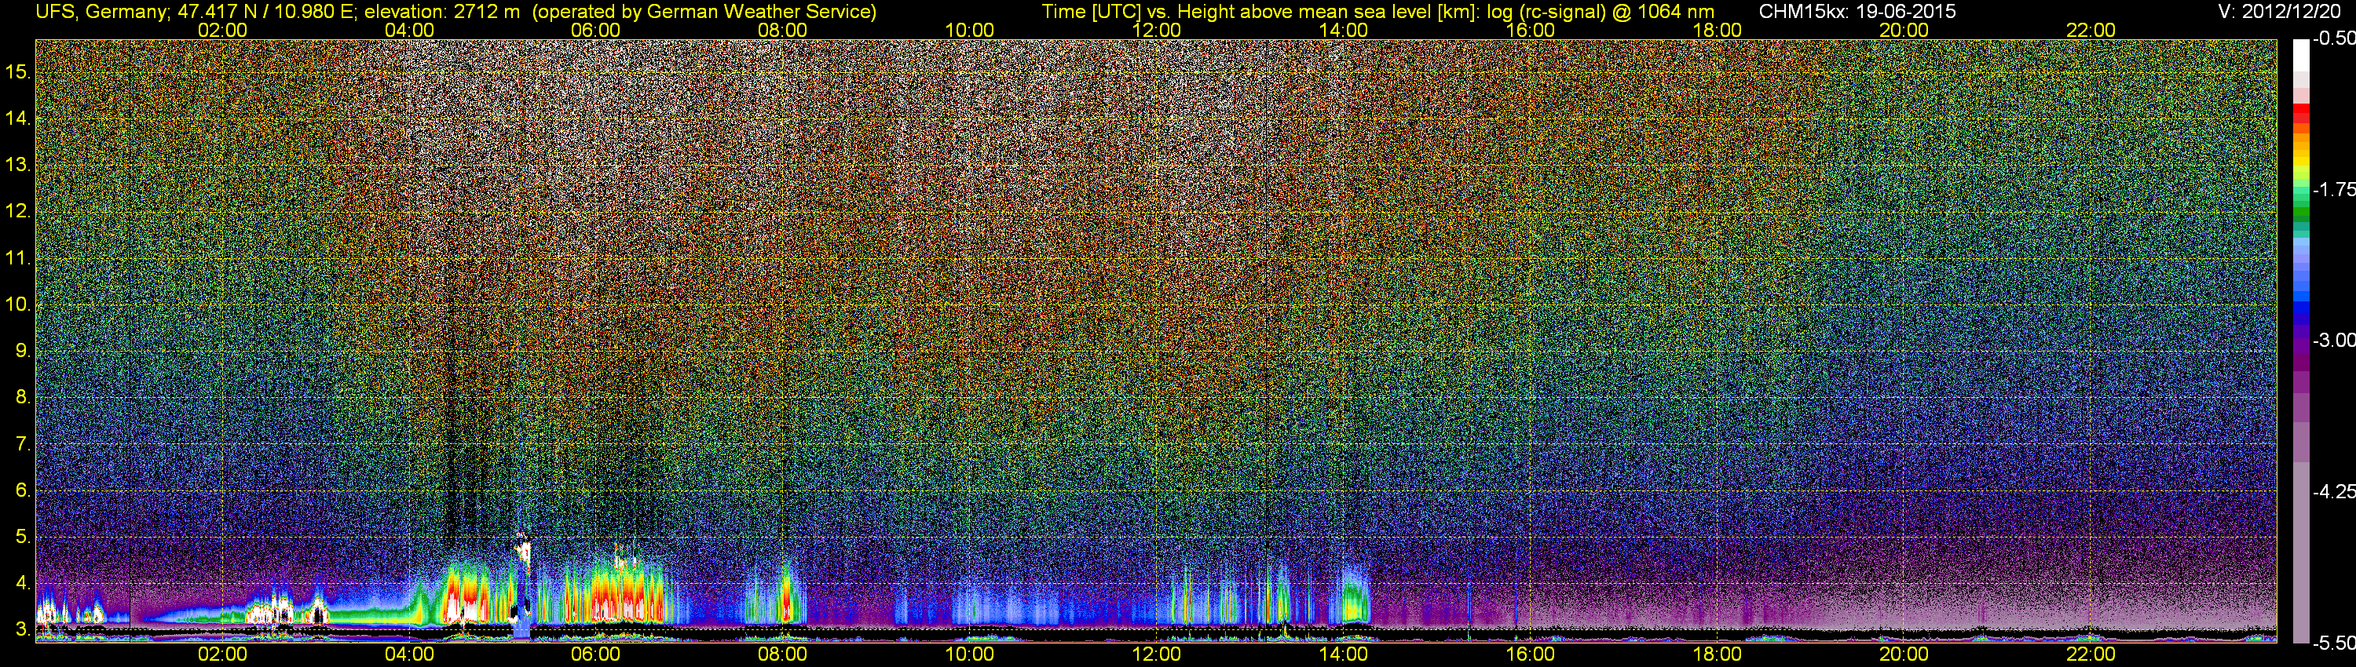This screenshot has width=2356, height=667.
Task: Click "06:00" on the bottom time axis
Action: click(x=595, y=654)
